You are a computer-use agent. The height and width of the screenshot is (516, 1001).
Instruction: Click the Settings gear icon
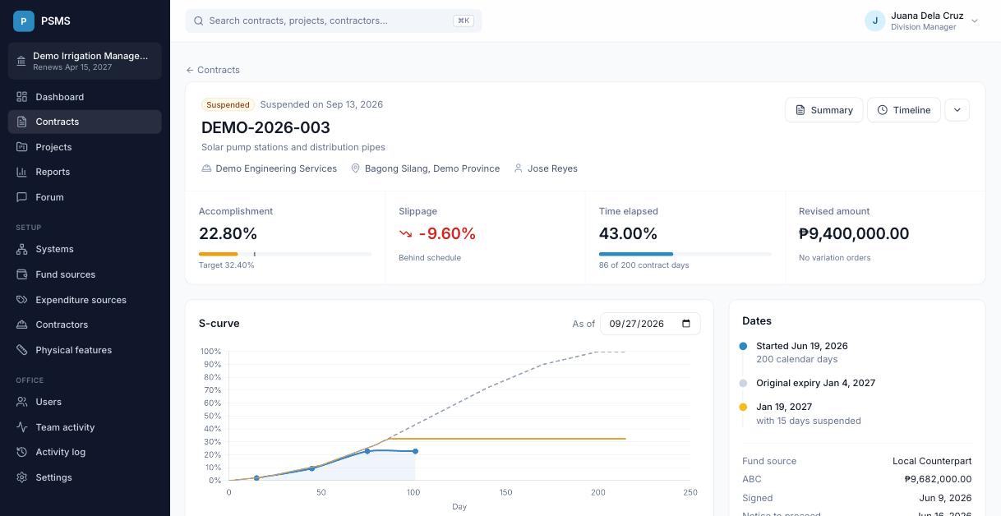pos(22,477)
